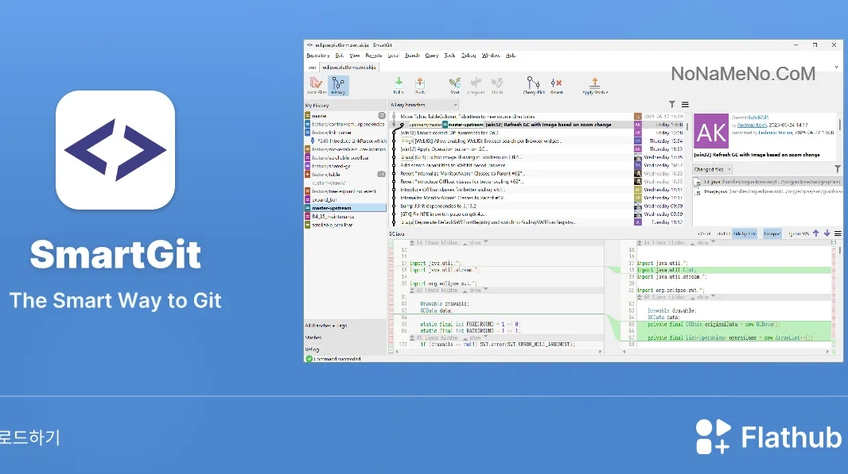Image resolution: width=848 pixels, height=474 pixels.
Task: Toggle the Compact diff option
Action: (772, 233)
